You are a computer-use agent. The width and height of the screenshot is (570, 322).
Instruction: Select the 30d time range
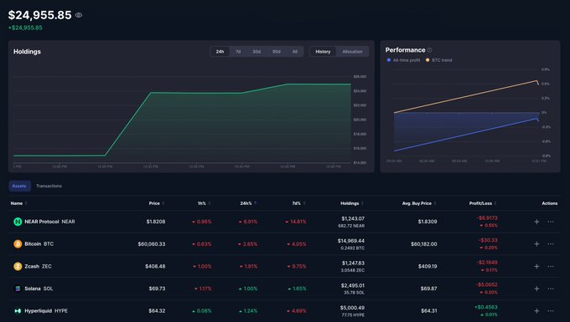point(256,52)
